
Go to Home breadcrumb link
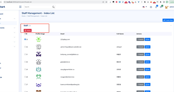click(23, 16)
